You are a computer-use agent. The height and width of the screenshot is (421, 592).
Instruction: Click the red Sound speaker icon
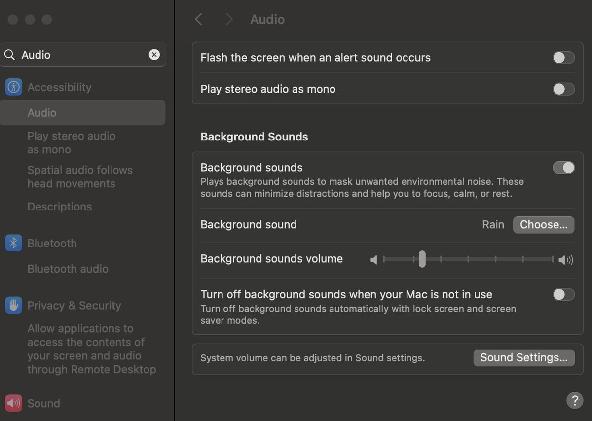[x=13, y=403]
